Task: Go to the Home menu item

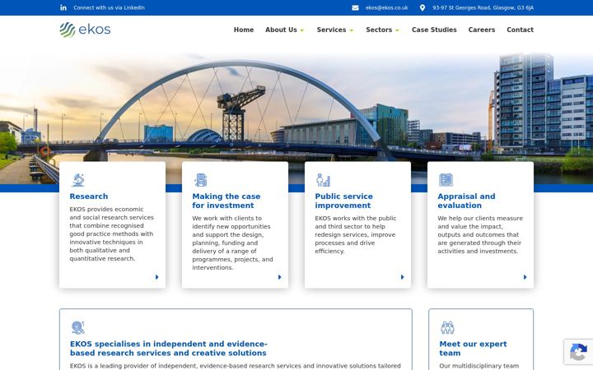Action: [244, 30]
